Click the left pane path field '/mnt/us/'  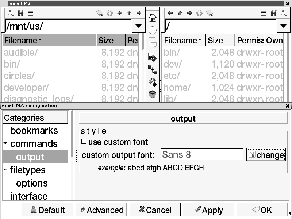click(69, 26)
